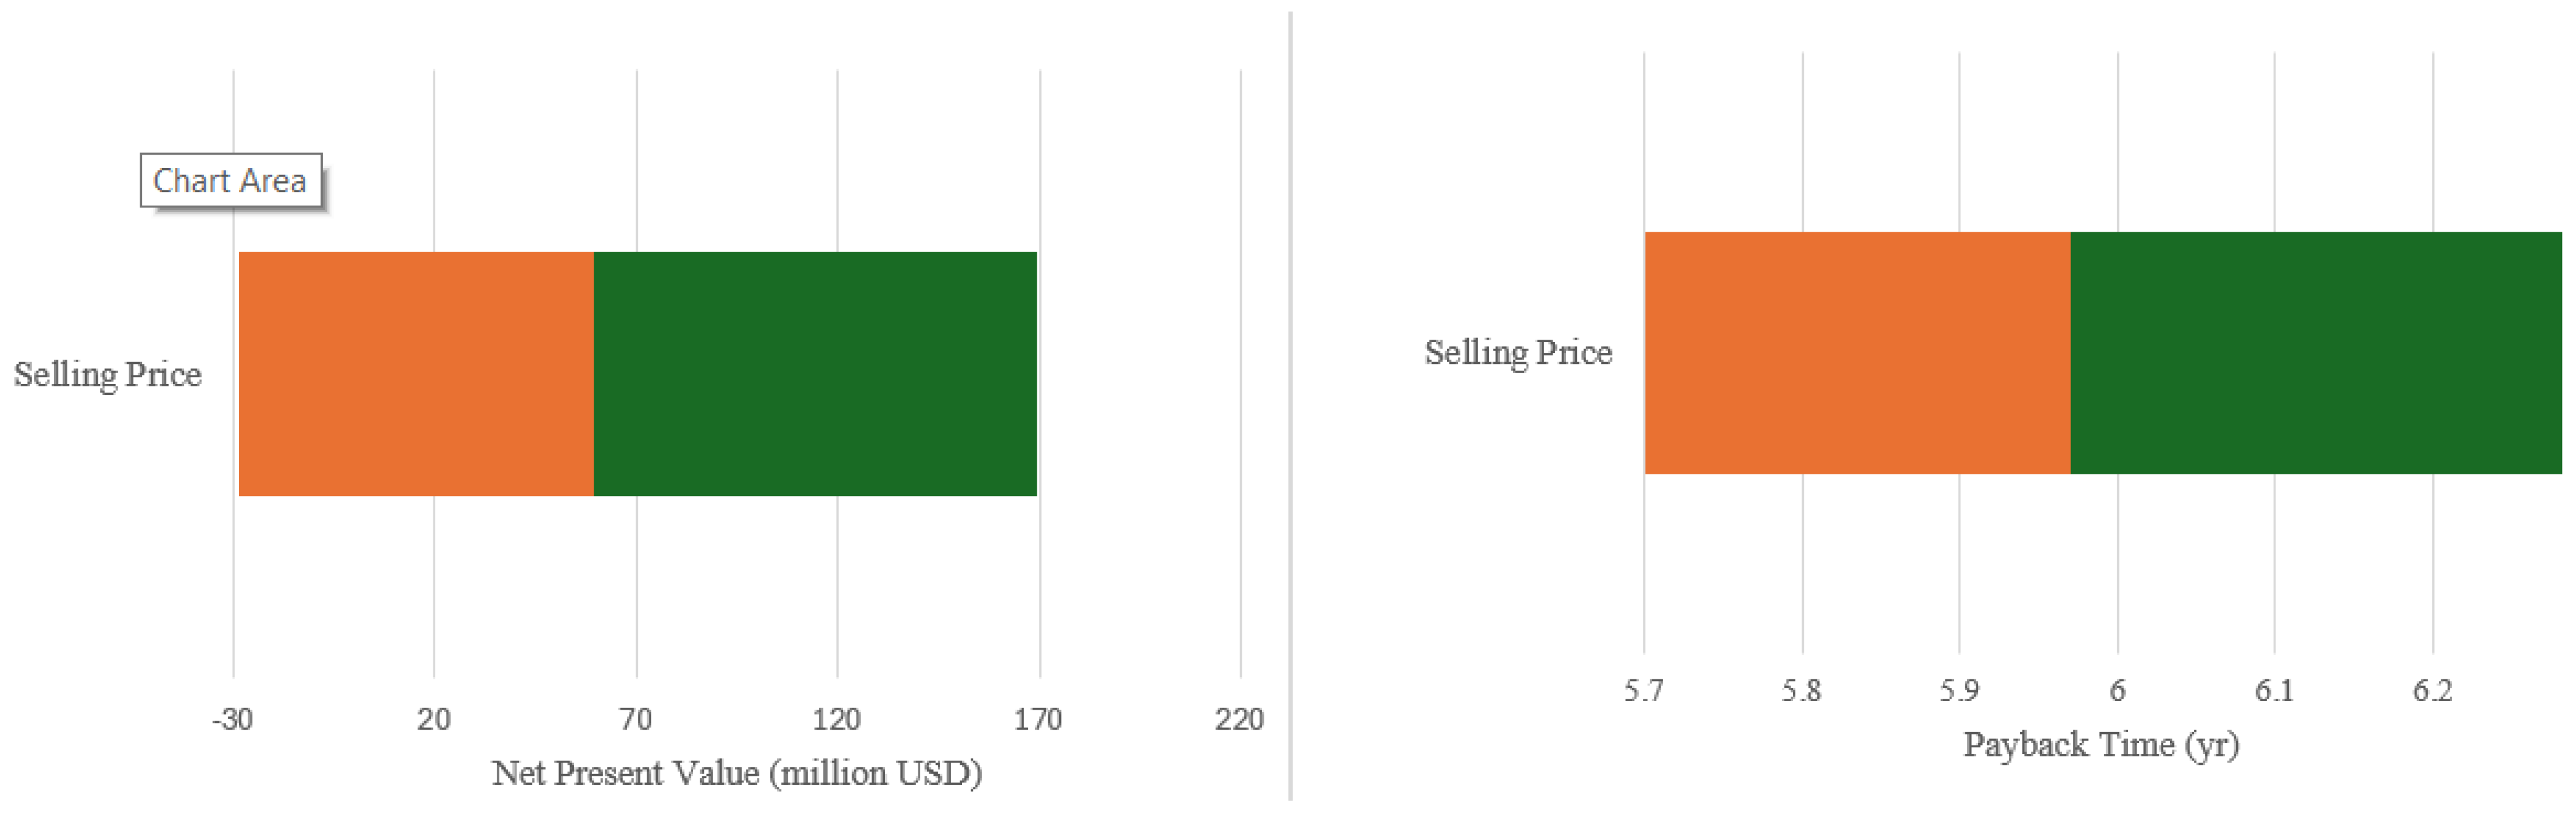Click the 70 axis tick label
The image size is (2576, 814).
(x=636, y=719)
